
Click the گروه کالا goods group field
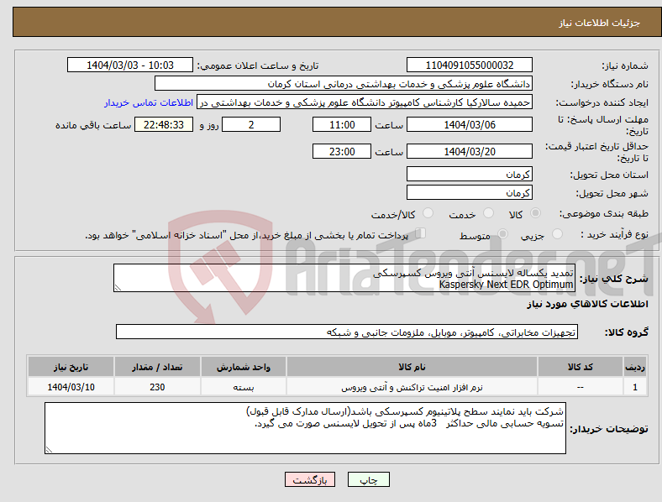[347, 332]
